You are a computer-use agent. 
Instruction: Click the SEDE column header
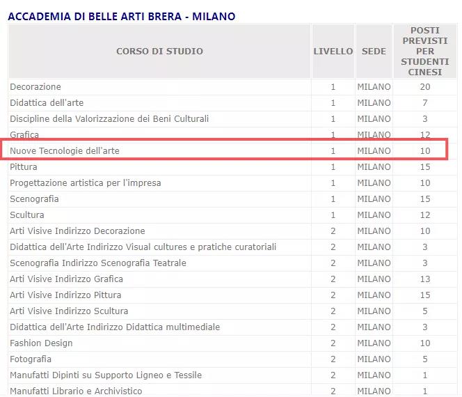click(x=374, y=51)
